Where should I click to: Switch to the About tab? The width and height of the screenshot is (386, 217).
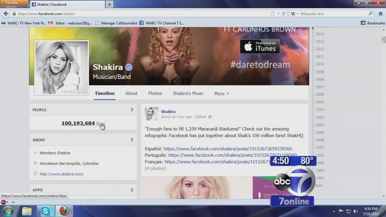coord(131,93)
